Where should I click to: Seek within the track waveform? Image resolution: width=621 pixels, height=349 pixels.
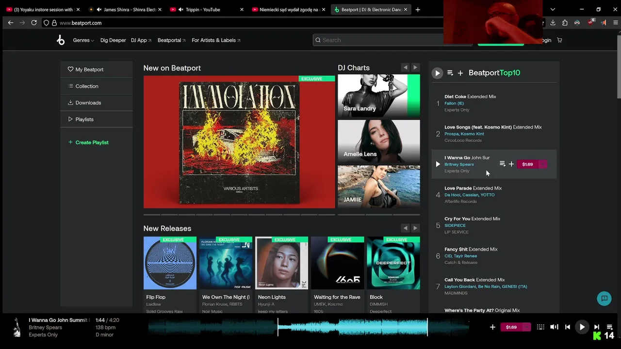coord(309,327)
